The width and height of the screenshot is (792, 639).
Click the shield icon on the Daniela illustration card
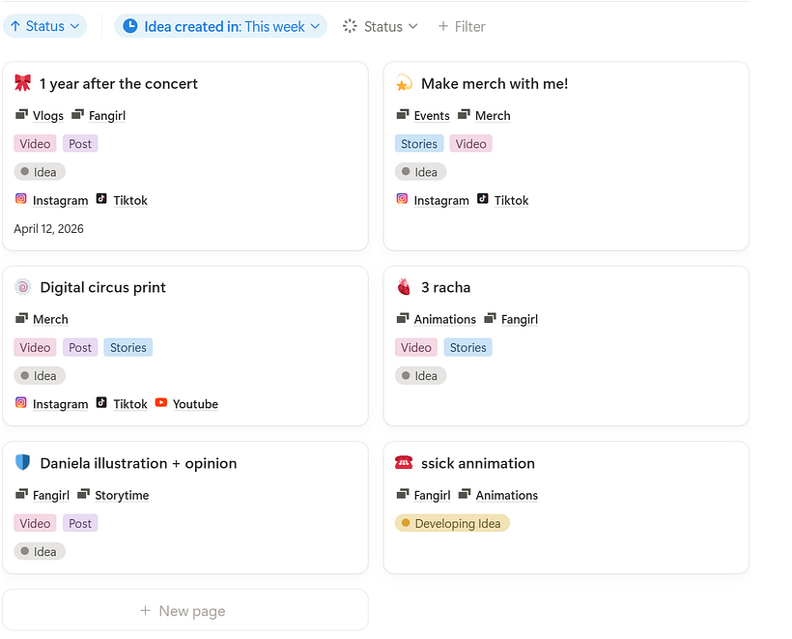tap(21, 463)
